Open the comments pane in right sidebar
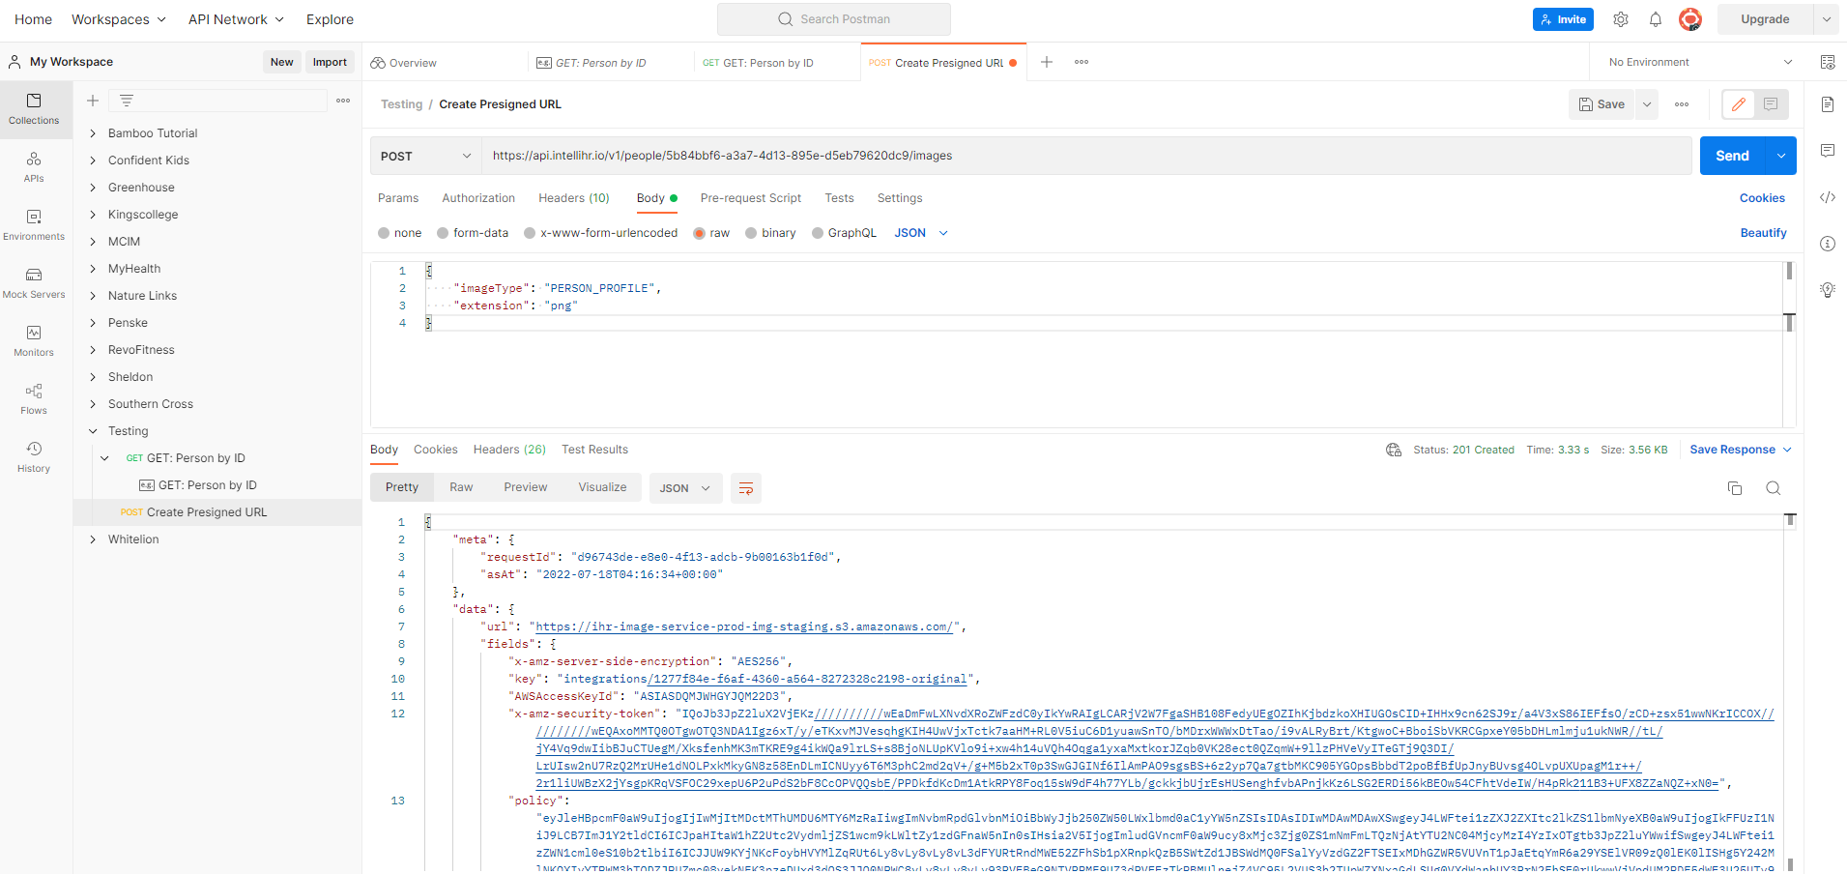 tap(1828, 151)
